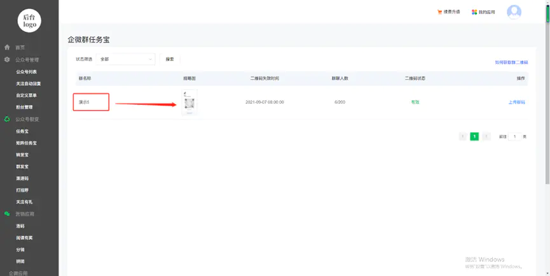Viewport: 550px width, 276px height.
Task: Click the shopping cart icon for 续费升级
Action: pos(439,12)
